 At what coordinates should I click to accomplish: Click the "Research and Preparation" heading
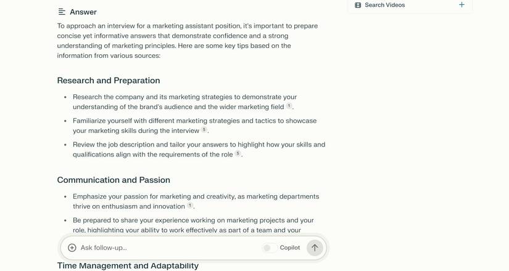coord(109,81)
